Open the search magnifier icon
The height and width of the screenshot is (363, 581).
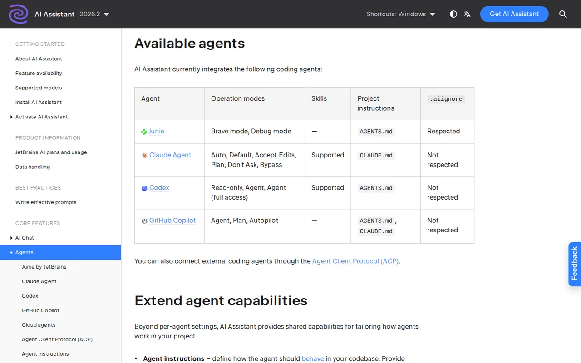(563, 14)
